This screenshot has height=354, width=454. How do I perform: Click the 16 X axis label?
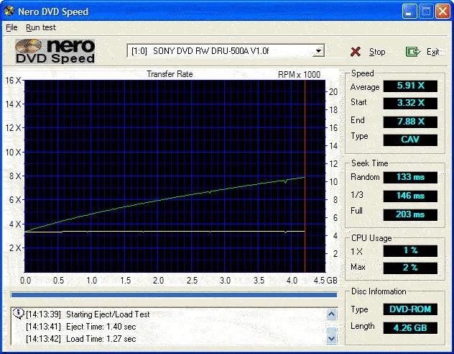click(x=14, y=81)
